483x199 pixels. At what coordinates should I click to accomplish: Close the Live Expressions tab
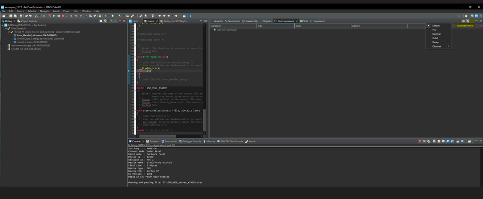297,21
